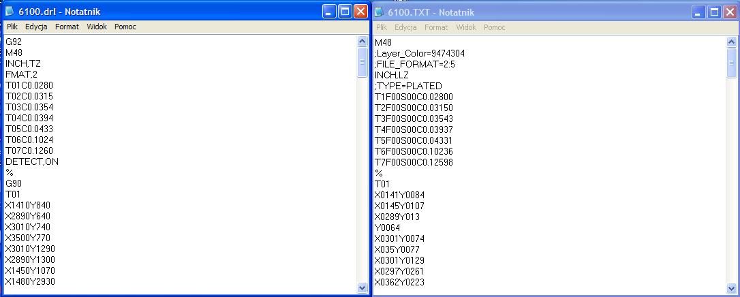740x297 pixels.
Task: Minimize the 6100.drl Notatnik window
Action: 329,12
